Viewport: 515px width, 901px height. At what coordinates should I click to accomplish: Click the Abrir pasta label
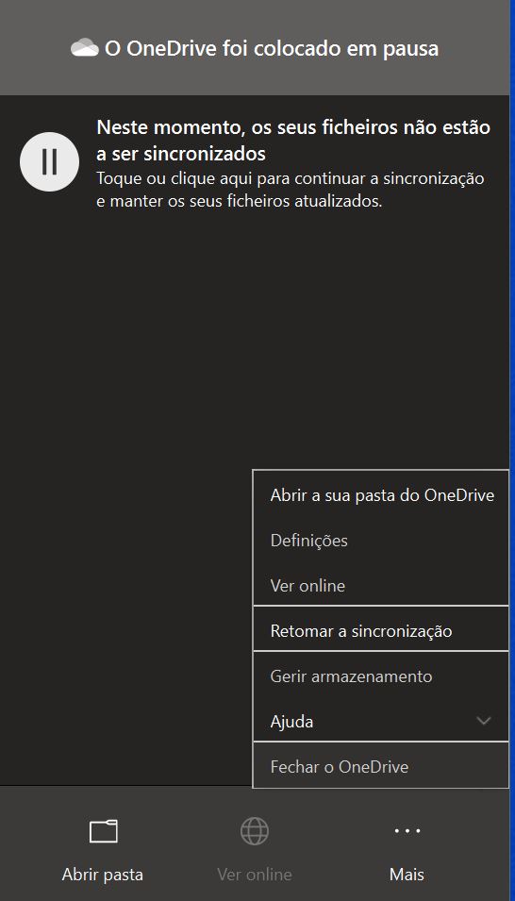[102, 875]
